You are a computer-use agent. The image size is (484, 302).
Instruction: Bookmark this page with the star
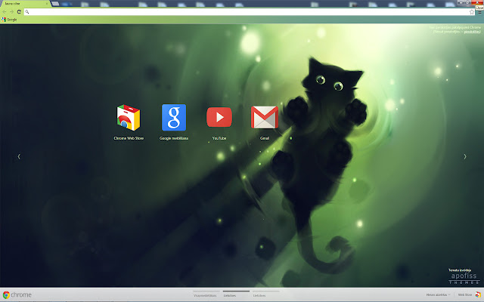tap(472, 12)
